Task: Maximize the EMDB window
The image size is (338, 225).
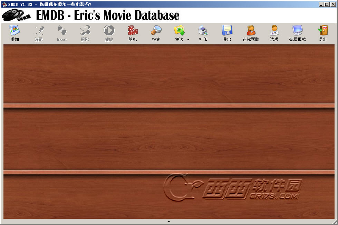Action: (x=327, y=4)
